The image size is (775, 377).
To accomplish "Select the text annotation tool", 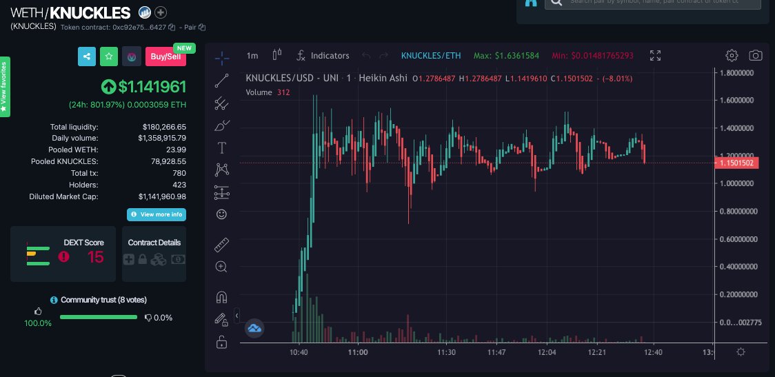I will 221,147.
